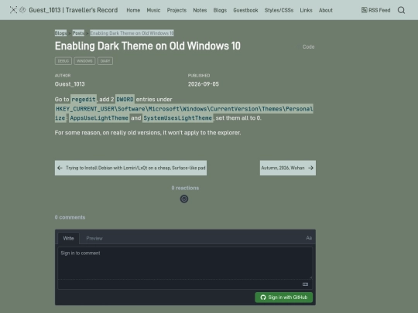The image size is (418, 313).
Task: Open previous post about installing Debian
Action: pyautogui.click(x=131, y=168)
